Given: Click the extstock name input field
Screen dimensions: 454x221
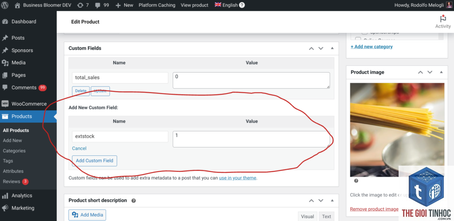Looking at the screenshot, I should click(120, 136).
